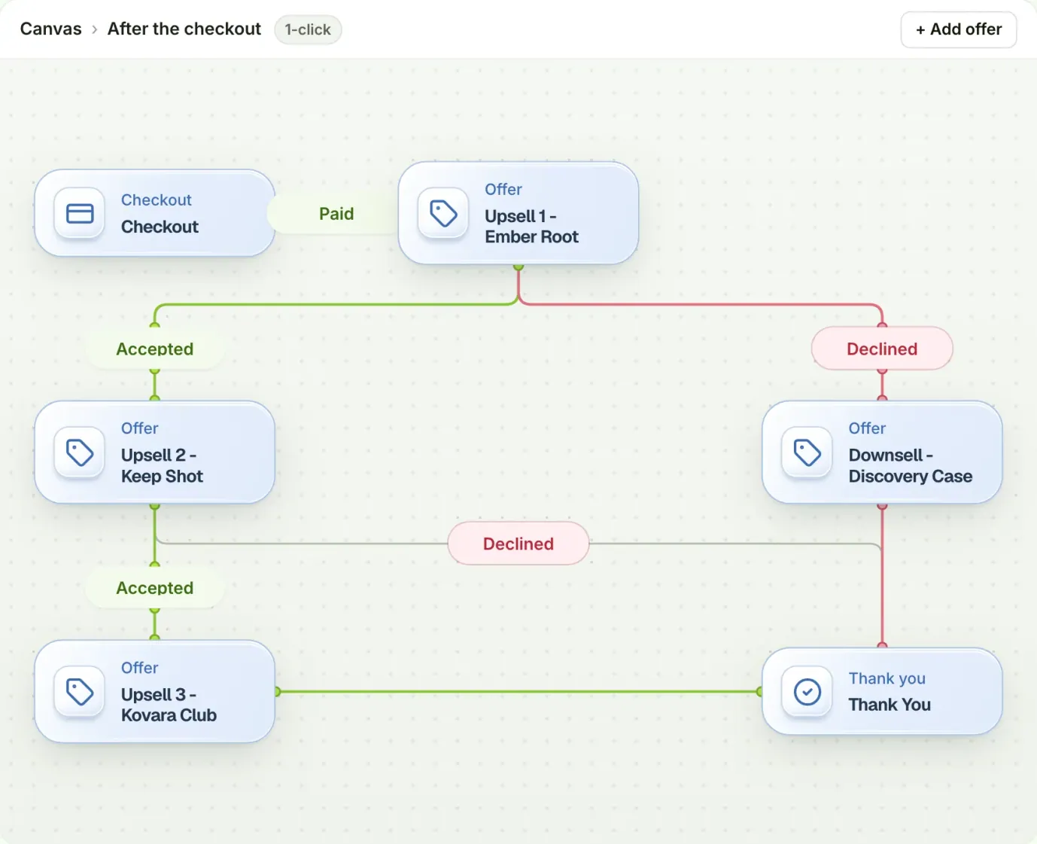Click the 1-click badge
The height and width of the screenshot is (844, 1037).
[308, 29]
